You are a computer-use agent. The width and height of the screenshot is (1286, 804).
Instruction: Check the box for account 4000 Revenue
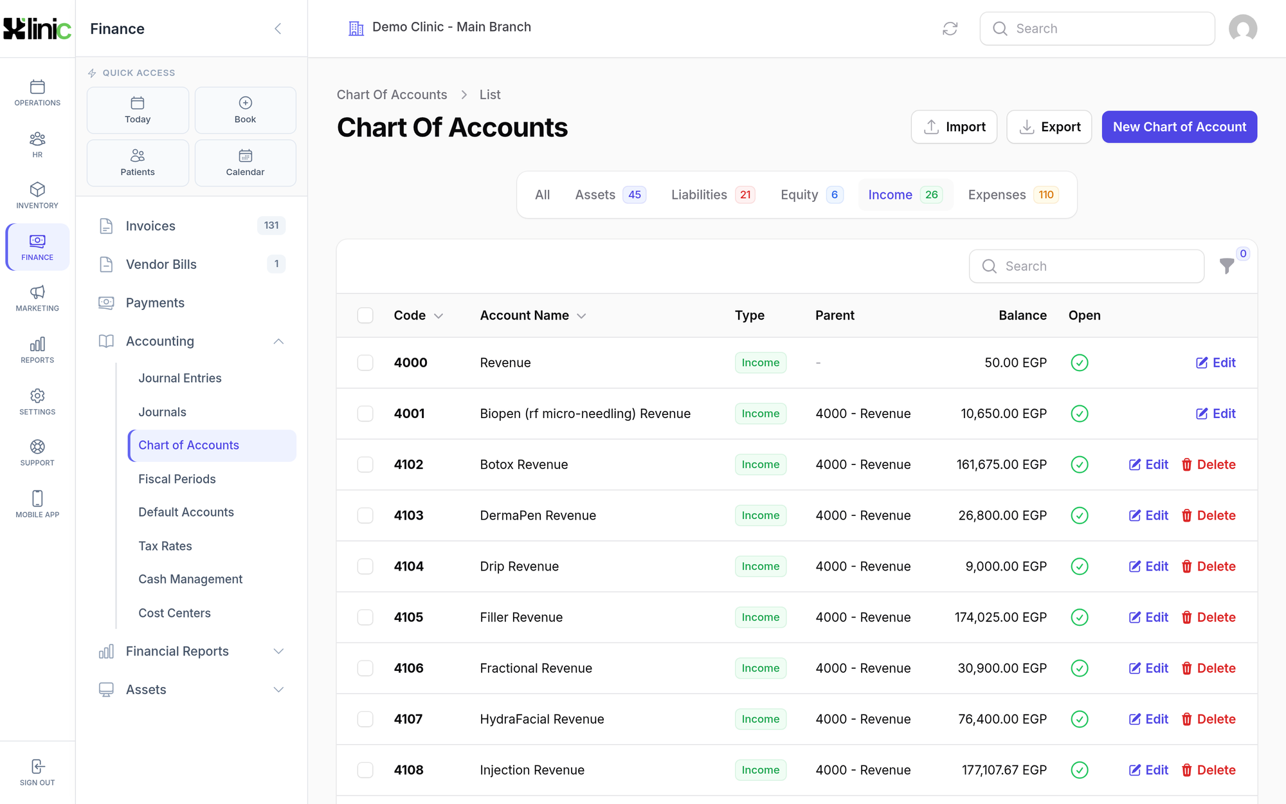pos(365,363)
